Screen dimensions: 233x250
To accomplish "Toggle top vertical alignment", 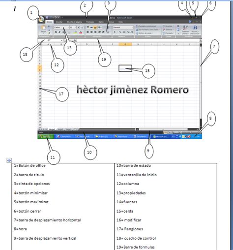I will [x=88, y=27].
